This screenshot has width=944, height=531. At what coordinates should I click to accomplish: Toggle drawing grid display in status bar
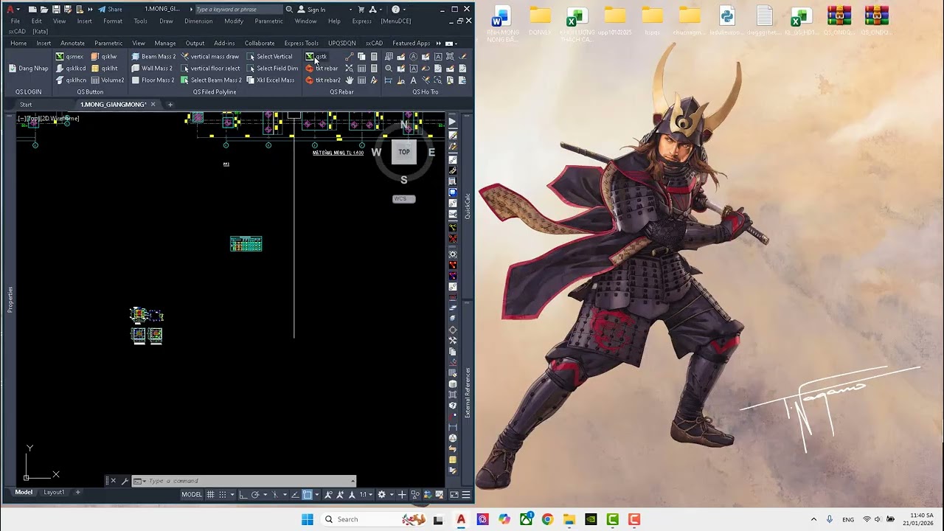211,495
